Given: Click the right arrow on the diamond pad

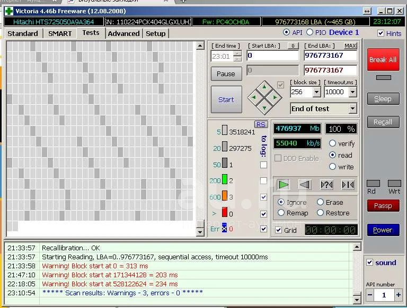Looking at the screenshot, I should pos(275,97).
